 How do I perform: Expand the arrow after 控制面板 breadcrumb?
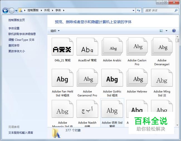click(41, 10)
